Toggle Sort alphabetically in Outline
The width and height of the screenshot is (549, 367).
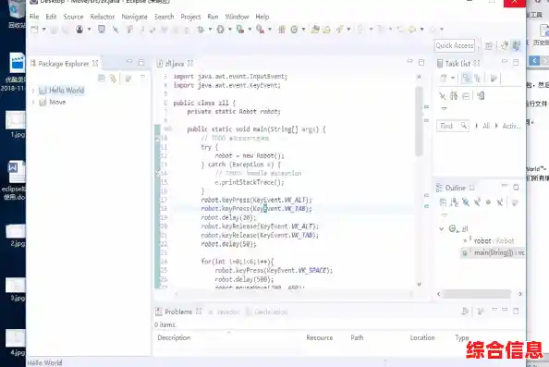[x=455, y=202]
